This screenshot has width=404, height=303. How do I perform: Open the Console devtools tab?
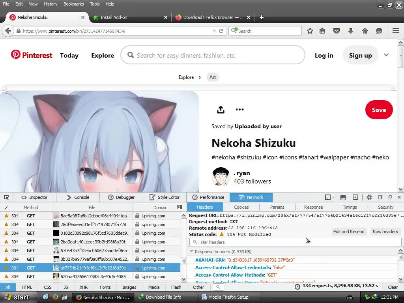click(78, 197)
